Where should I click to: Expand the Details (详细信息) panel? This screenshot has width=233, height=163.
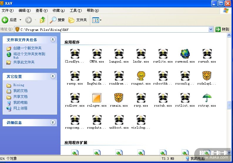pos(53,122)
